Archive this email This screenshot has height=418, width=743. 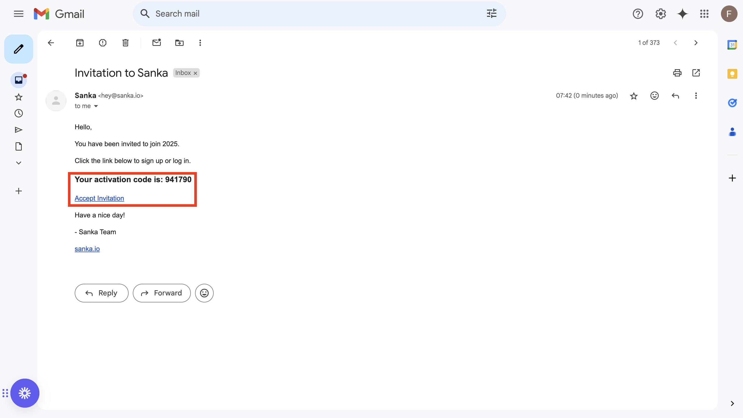(x=80, y=43)
